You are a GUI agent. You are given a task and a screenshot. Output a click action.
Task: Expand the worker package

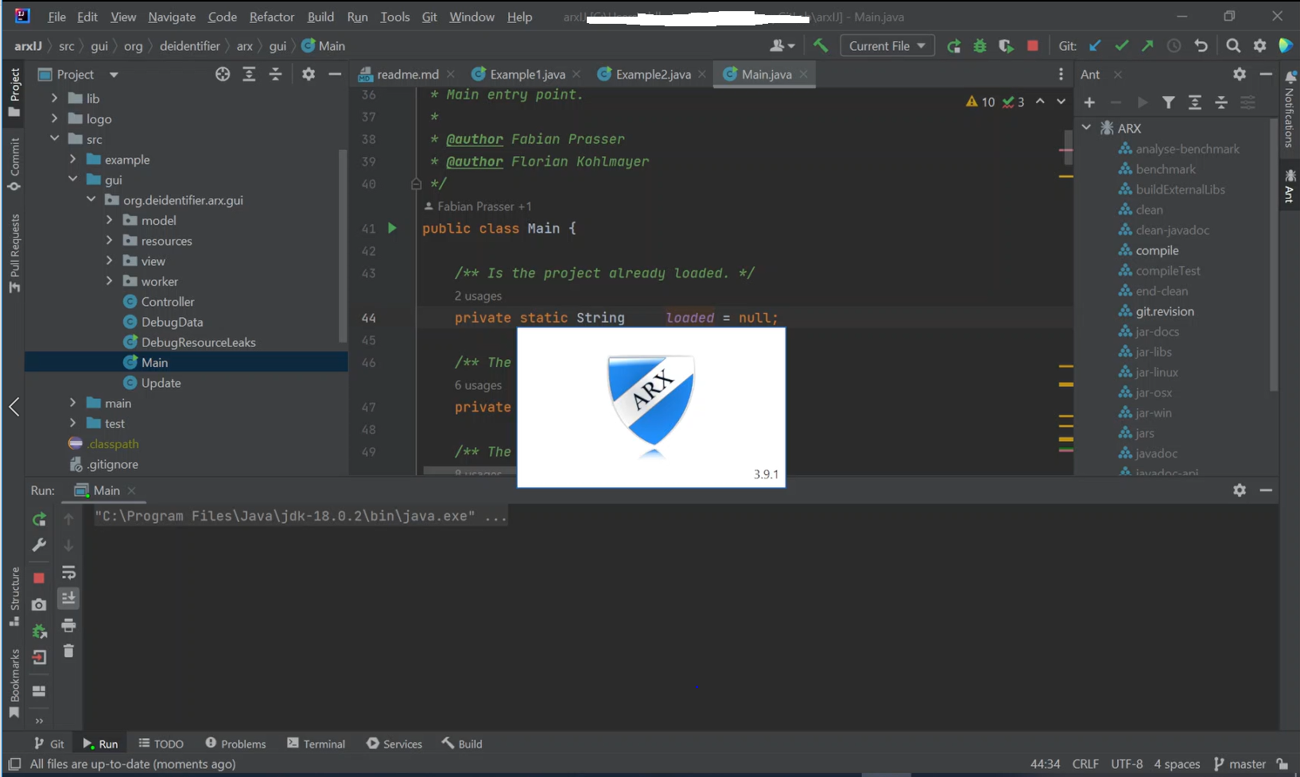[x=109, y=280]
